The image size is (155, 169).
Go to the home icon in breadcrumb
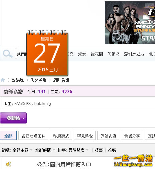pyautogui.click(x=3, y=80)
